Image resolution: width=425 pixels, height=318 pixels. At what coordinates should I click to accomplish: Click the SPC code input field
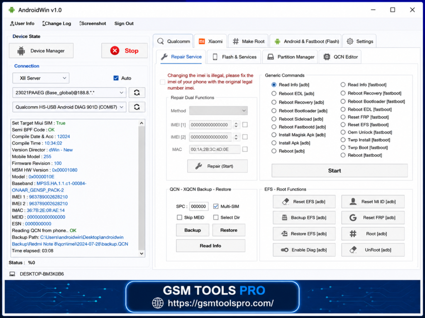coord(199,206)
